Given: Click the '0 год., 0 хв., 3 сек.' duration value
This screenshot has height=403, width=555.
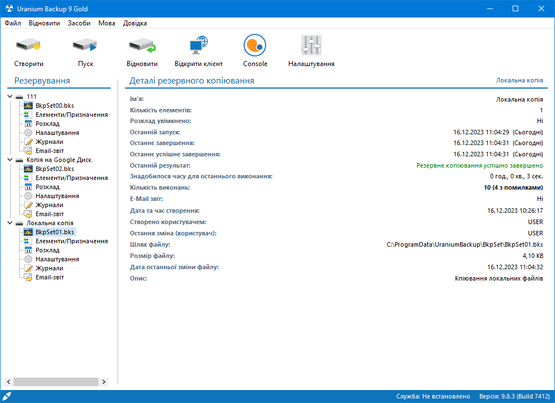Looking at the screenshot, I should point(517,176).
